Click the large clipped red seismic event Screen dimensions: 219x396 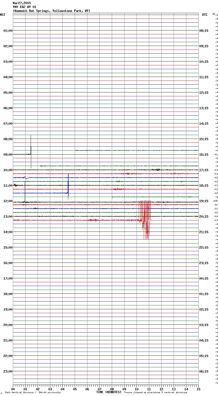145,220
